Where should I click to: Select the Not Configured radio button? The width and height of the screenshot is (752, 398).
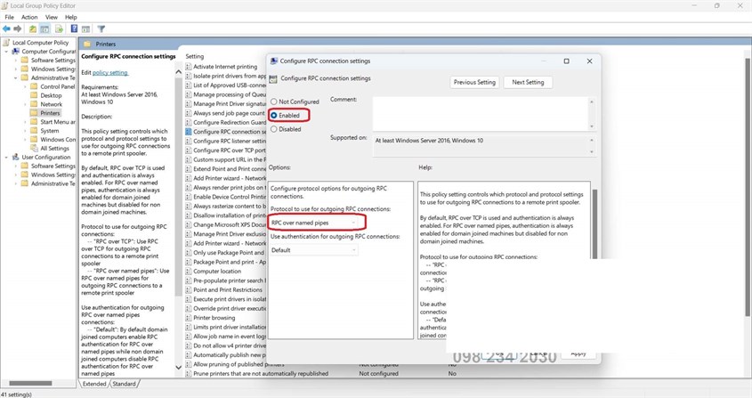(x=274, y=102)
